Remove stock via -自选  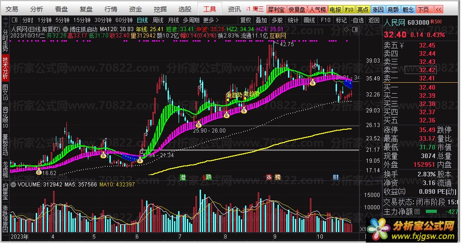357,20
